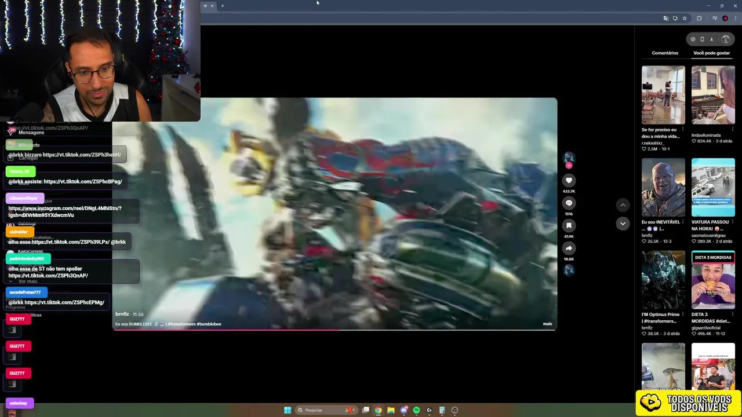Image resolution: width=742 pixels, height=417 pixels.
Task: Switch to the Você pode gostar tab
Action: tap(711, 53)
